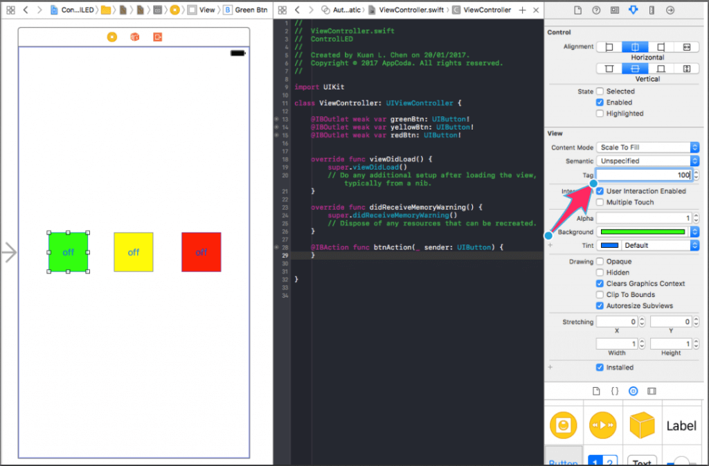
Task: Set vertical alignment to bottom
Action: [661, 69]
